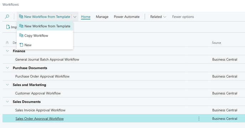Click the search magnifier icon
The height and width of the screenshot is (128, 245).
7,17
